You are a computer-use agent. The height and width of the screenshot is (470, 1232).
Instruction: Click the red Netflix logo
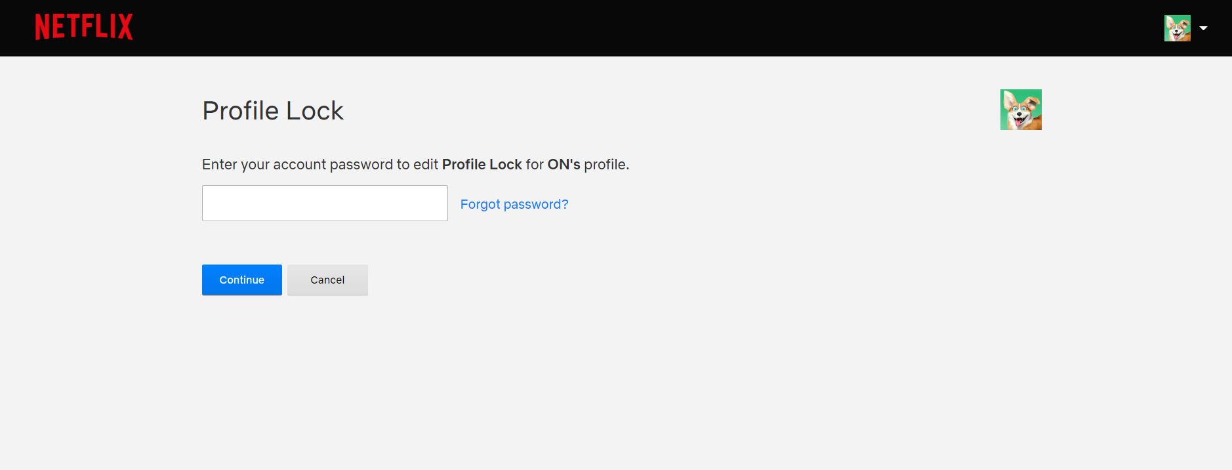click(x=83, y=27)
